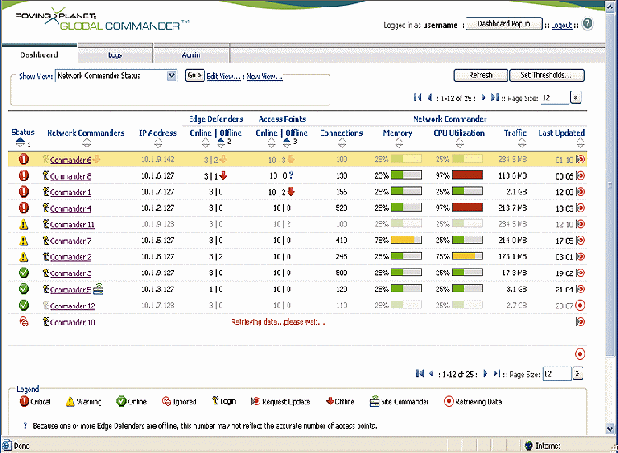The height and width of the screenshot is (453, 618).
Task: Click login key icon for Commander 10
Action: [x=46, y=322]
